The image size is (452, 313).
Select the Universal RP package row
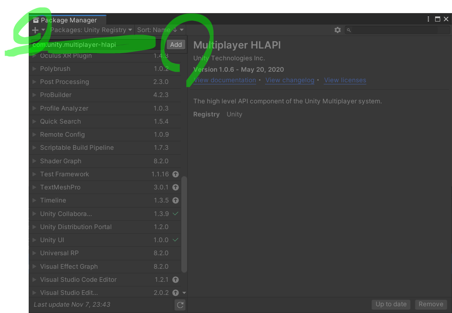[105, 253]
